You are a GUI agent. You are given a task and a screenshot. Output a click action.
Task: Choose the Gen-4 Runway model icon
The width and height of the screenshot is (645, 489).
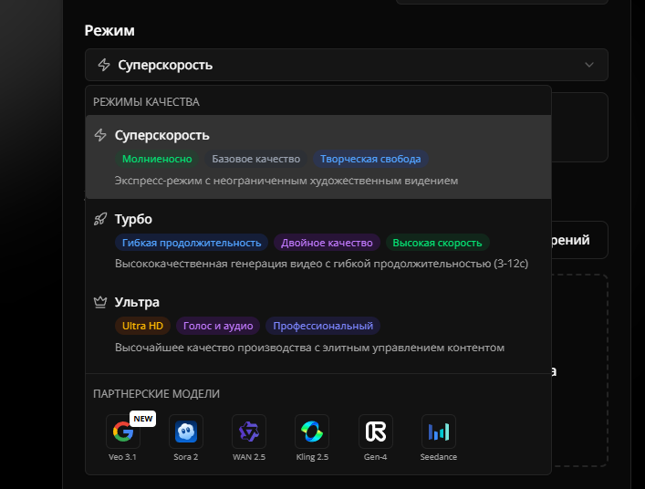click(375, 432)
